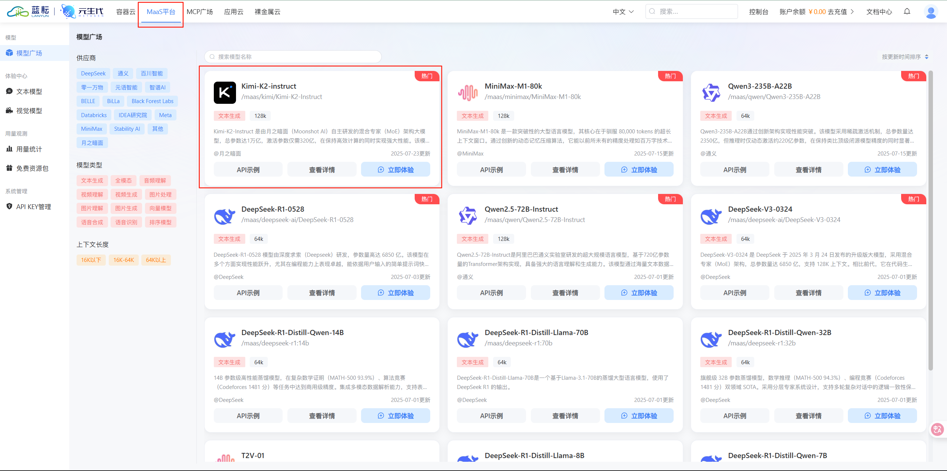Click the 用量统计 bar chart icon
This screenshot has width=947, height=471.
pos(9,149)
